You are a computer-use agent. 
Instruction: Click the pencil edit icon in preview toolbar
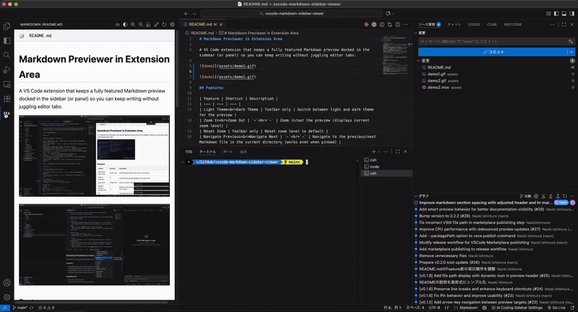pyautogui.click(x=156, y=25)
